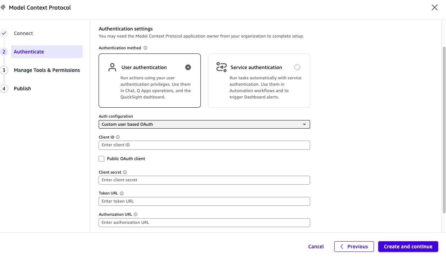
Task: Open the Client ID info icon
Action: pyautogui.click(x=118, y=137)
